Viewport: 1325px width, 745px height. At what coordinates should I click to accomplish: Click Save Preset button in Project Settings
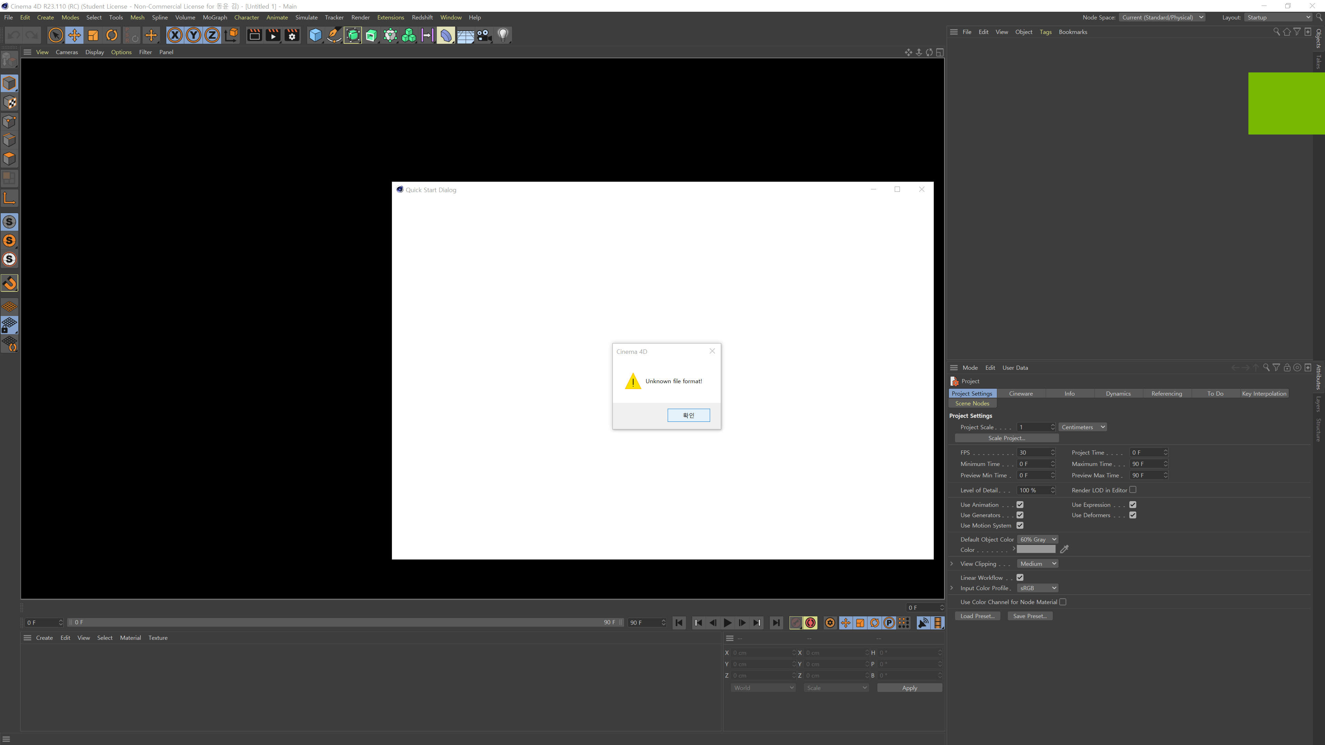point(1030,616)
